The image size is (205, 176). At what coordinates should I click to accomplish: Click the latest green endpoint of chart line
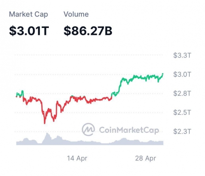coord(163,74)
